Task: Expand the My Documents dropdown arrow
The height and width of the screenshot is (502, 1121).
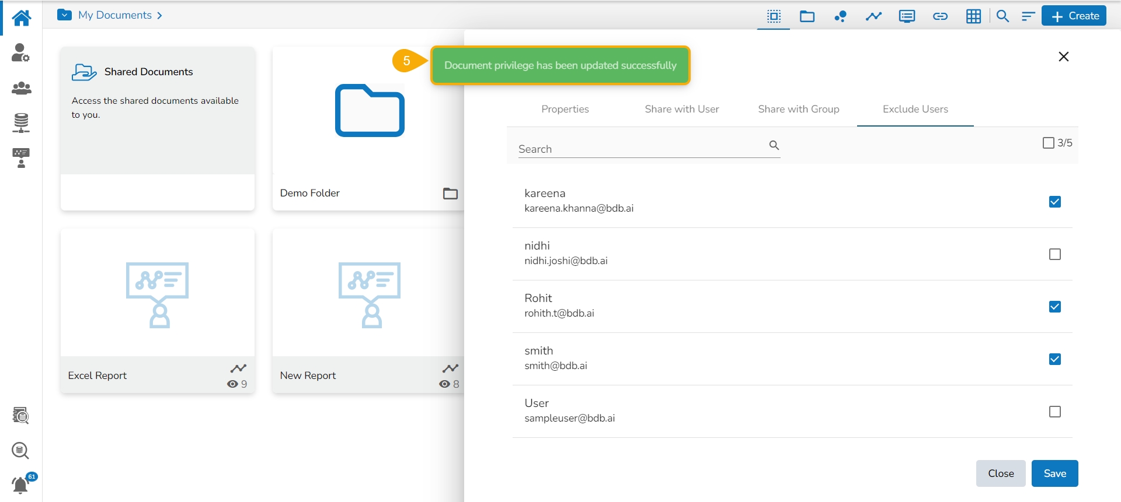Action: (x=65, y=15)
